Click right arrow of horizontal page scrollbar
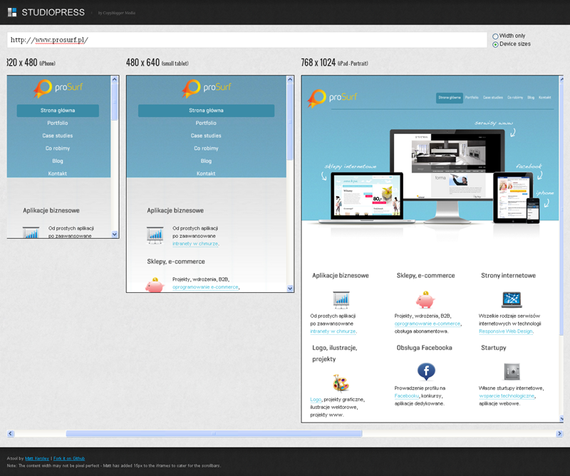 [x=559, y=433]
